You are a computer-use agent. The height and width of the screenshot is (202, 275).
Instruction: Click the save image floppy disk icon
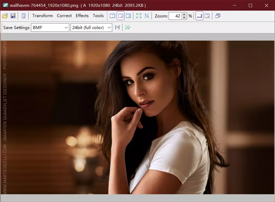tap(13, 16)
